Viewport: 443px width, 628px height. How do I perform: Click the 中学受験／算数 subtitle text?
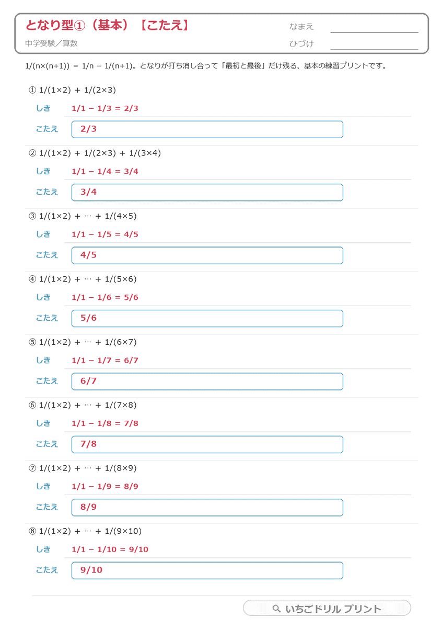(x=51, y=44)
